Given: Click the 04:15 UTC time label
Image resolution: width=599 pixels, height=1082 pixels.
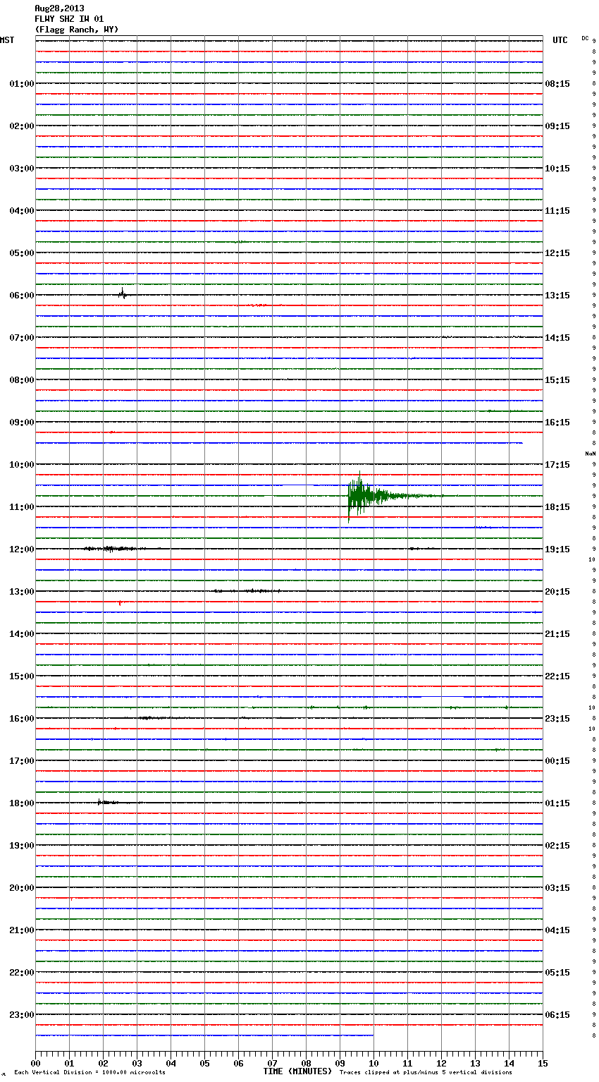Looking at the screenshot, I should [x=557, y=930].
